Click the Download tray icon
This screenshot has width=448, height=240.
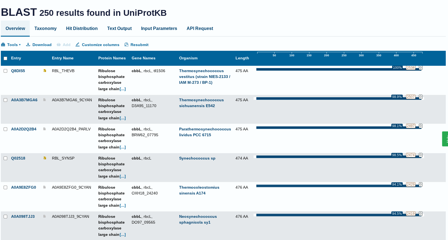28,44
